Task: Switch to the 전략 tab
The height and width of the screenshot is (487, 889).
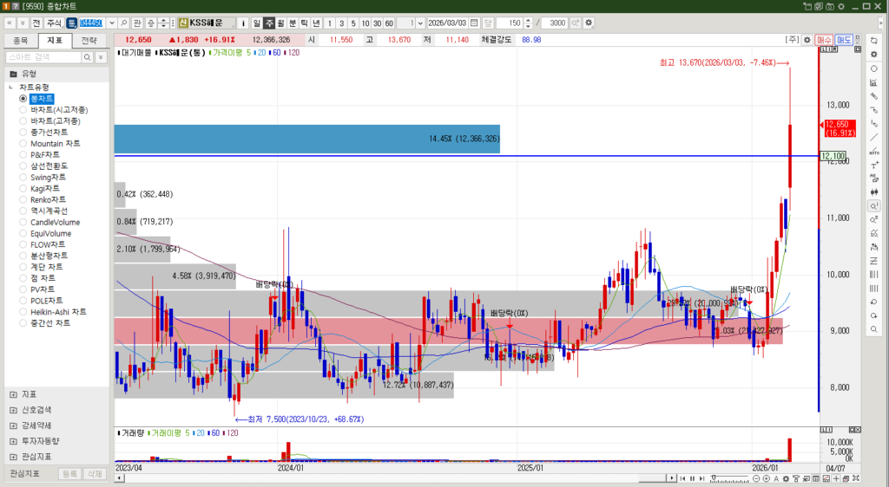Action: click(x=89, y=40)
